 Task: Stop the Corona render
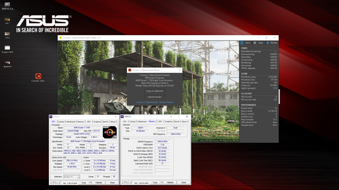tap(258, 43)
